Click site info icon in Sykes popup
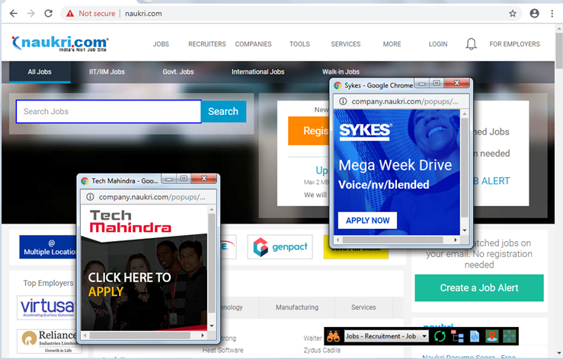This screenshot has width=563, height=359. 343,101
